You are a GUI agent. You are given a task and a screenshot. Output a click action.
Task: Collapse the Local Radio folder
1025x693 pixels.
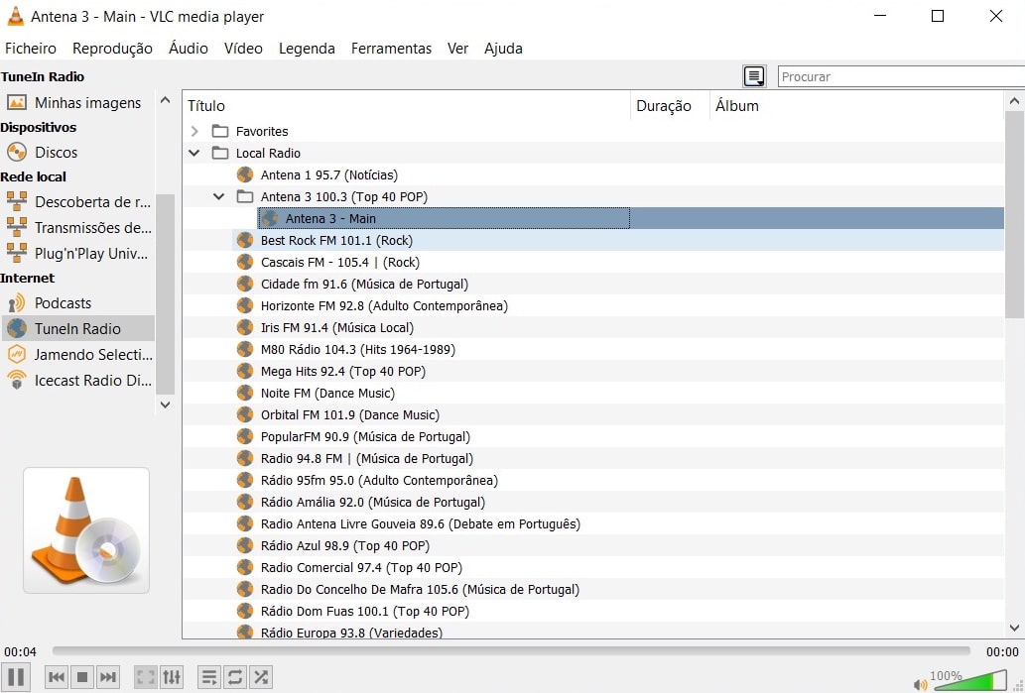click(195, 153)
